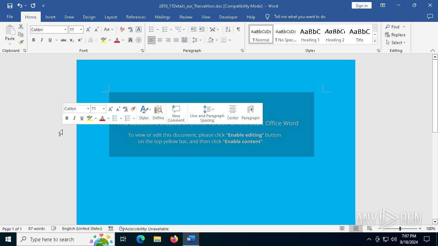The width and height of the screenshot is (438, 246).
Task: Apply the Title style
Action: pyautogui.click(x=360, y=35)
